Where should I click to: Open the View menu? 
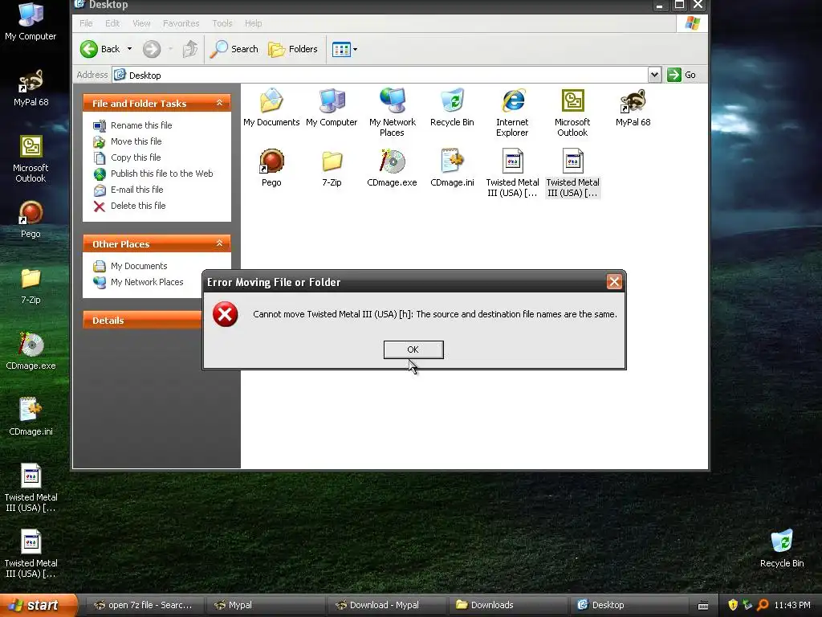141,23
